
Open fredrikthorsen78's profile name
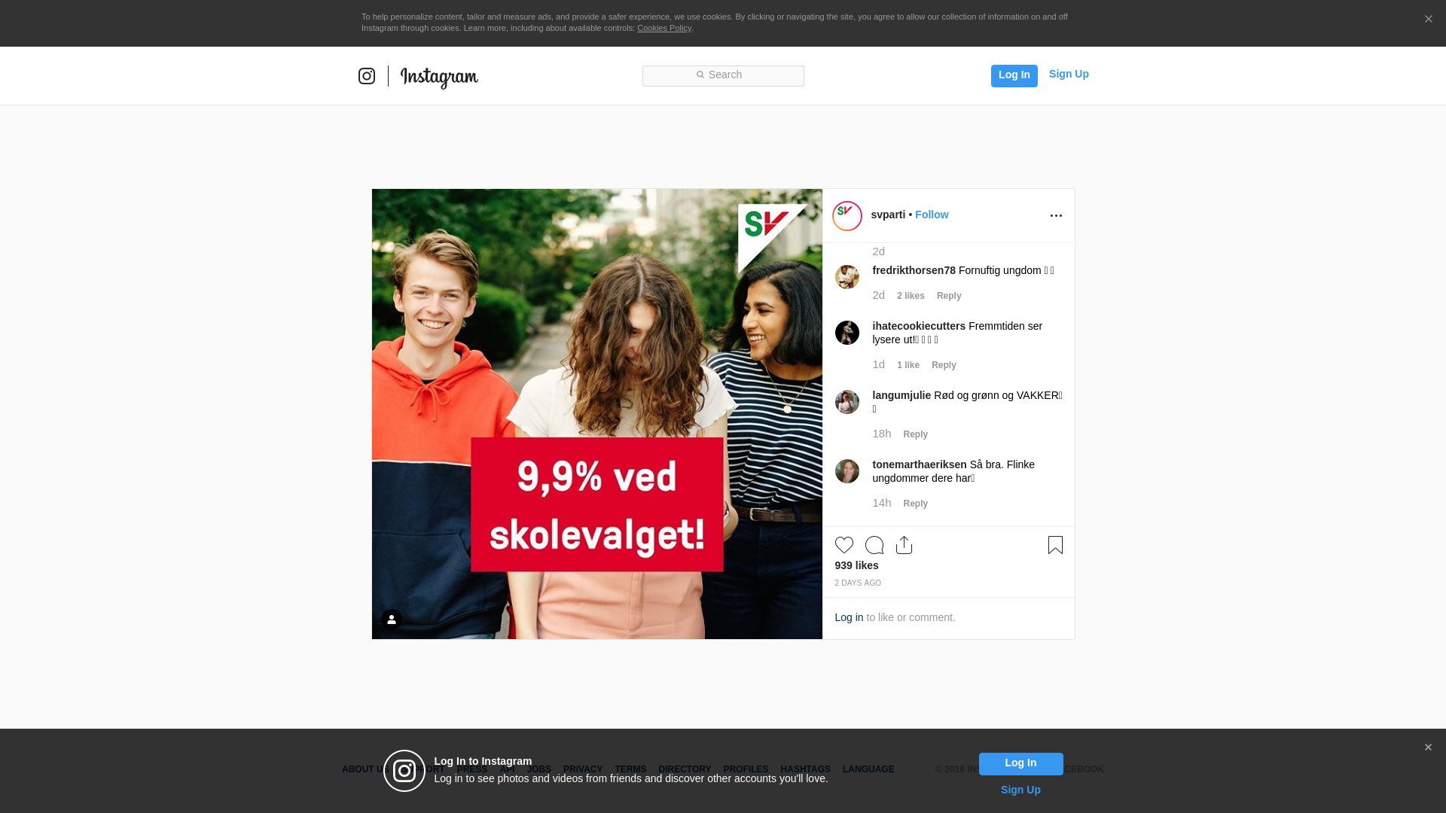(x=914, y=270)
